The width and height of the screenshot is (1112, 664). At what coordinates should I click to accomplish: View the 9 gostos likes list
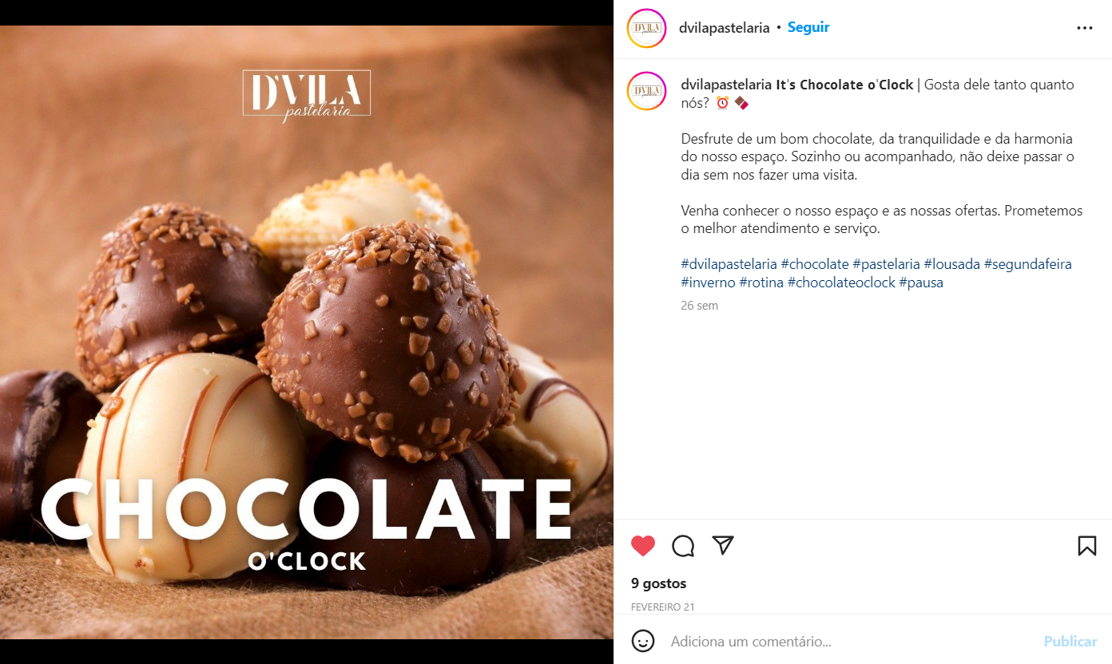tap(658, 583)
